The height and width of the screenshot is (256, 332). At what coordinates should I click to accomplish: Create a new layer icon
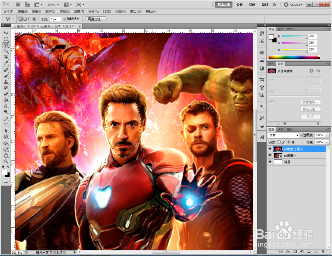[x=316, y=252]
